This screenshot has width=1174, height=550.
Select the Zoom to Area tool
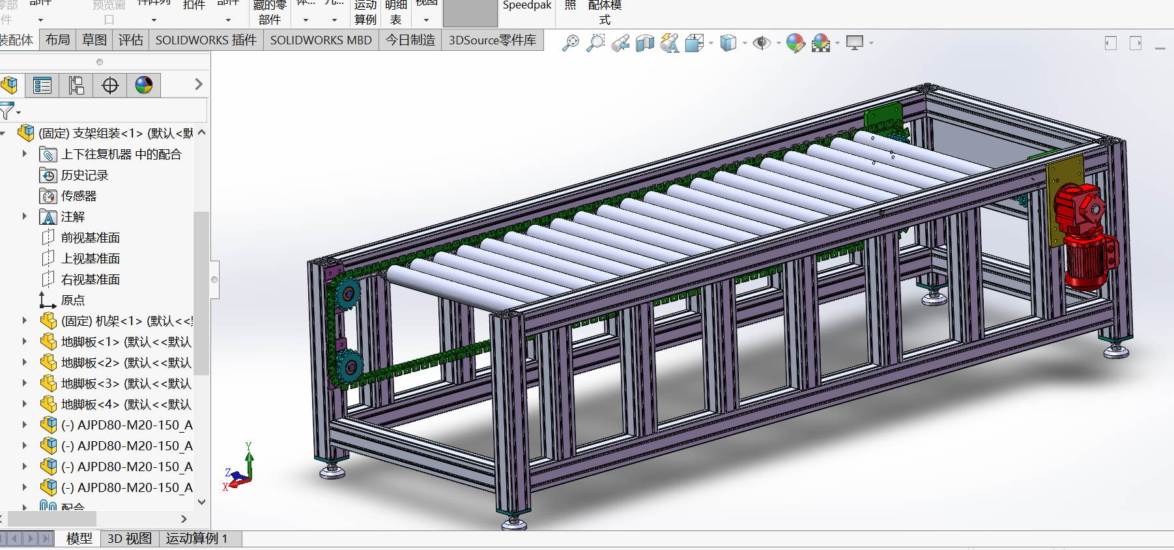[595, 43]
